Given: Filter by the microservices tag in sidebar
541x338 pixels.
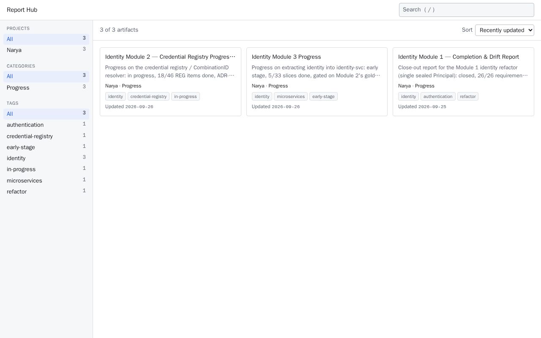Looking at the screenshot, I should click(46, 180).
